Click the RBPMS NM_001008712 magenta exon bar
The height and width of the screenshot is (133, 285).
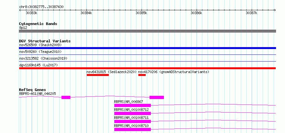coord(133,113)
